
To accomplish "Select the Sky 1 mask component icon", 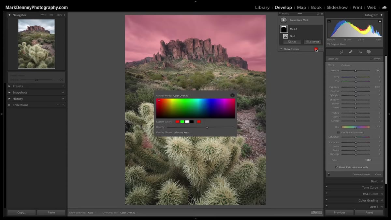I will pos(285,36).
